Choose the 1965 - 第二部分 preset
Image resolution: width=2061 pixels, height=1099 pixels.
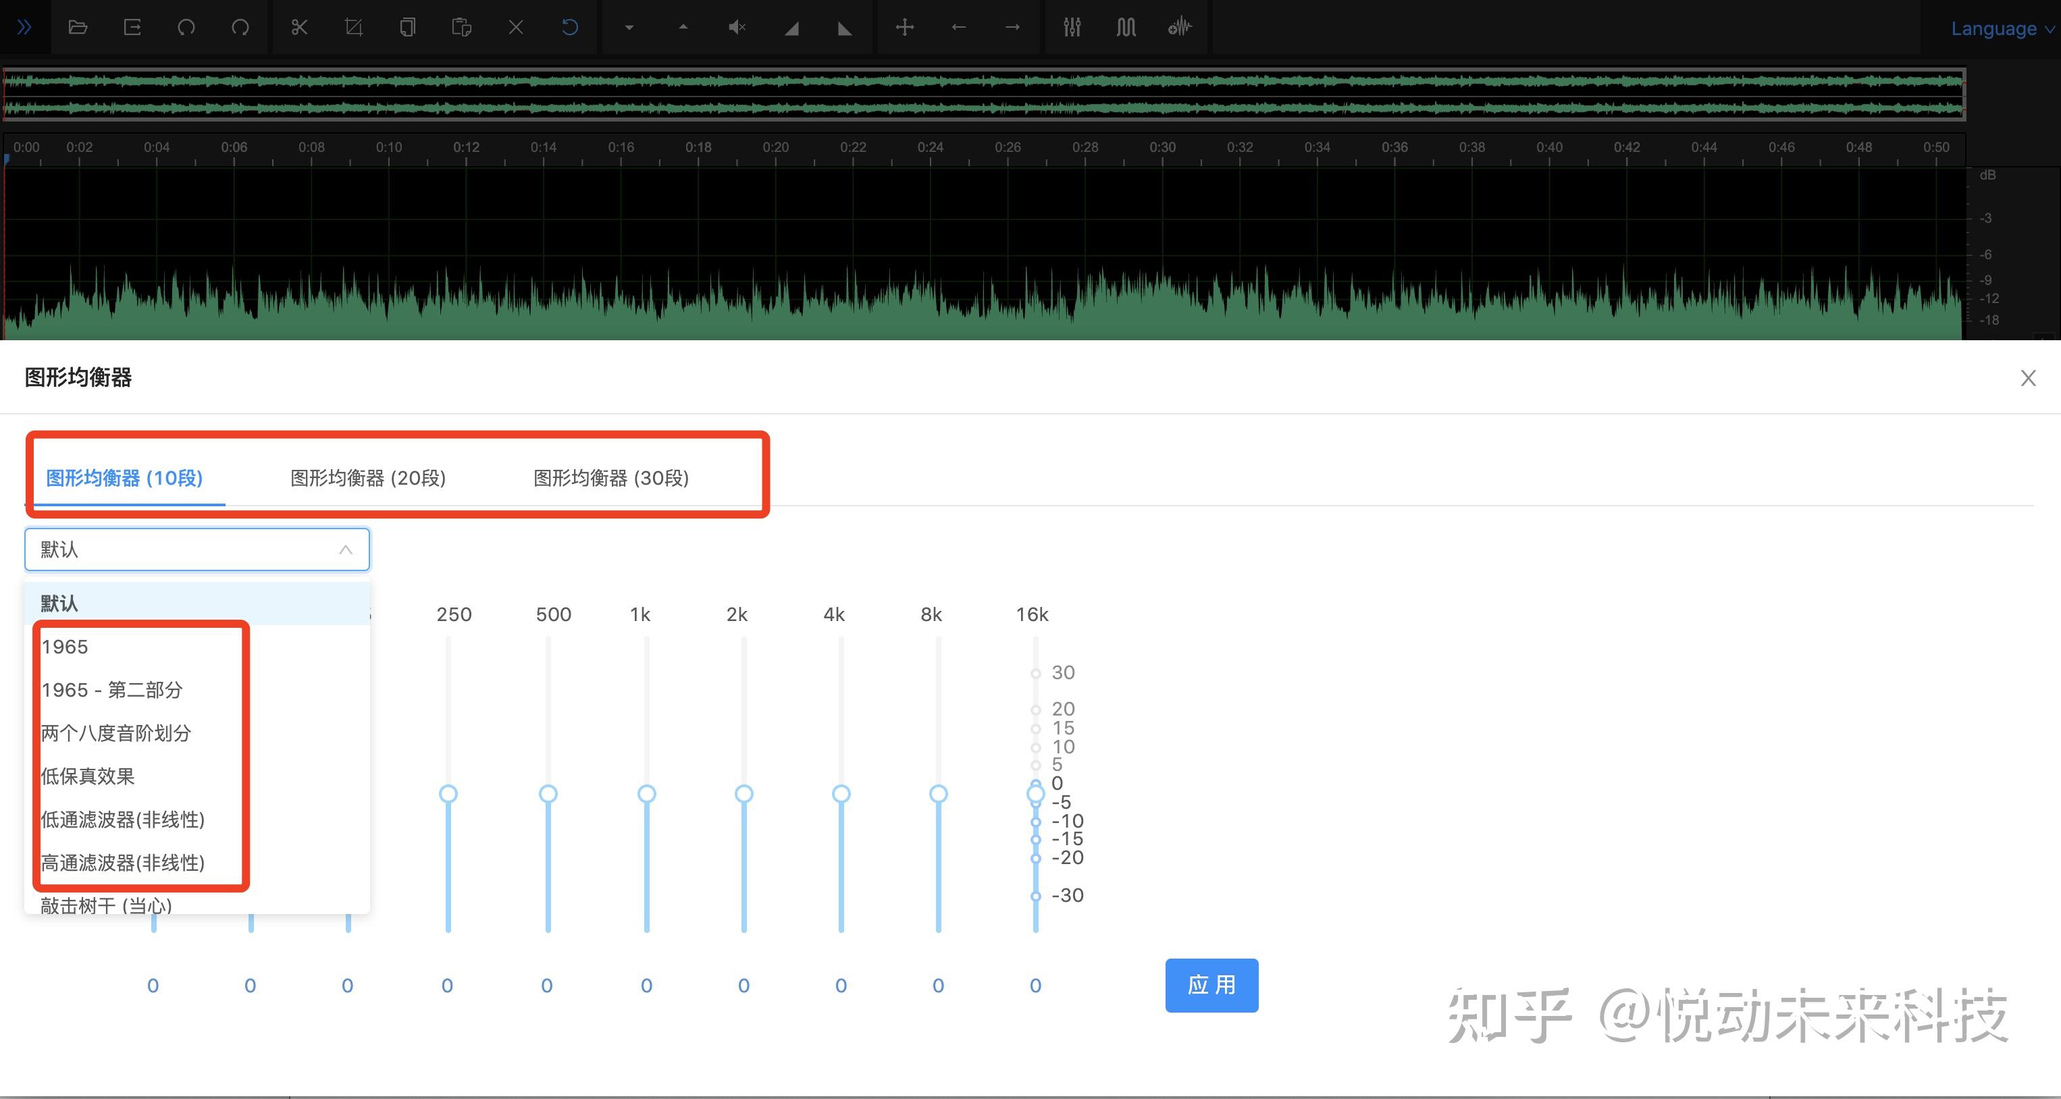coord(197,689)
